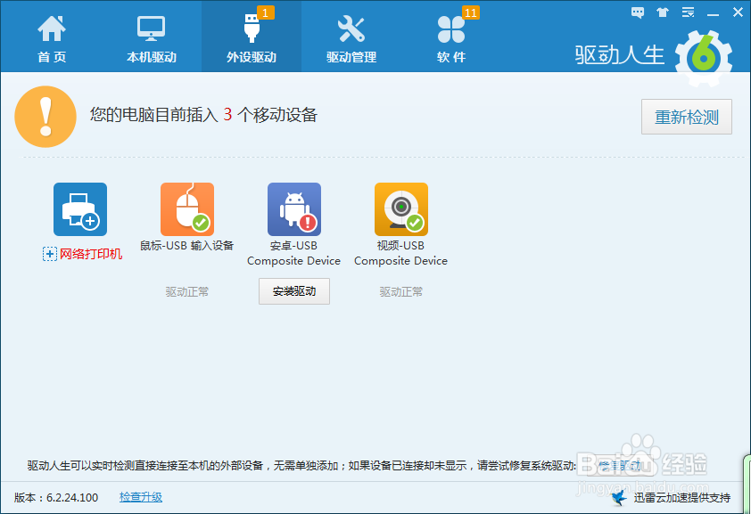This screenshot has height=514, width=751.
Task: Click 安装驱动 for Android device
Action: click(x=294, y=291)
